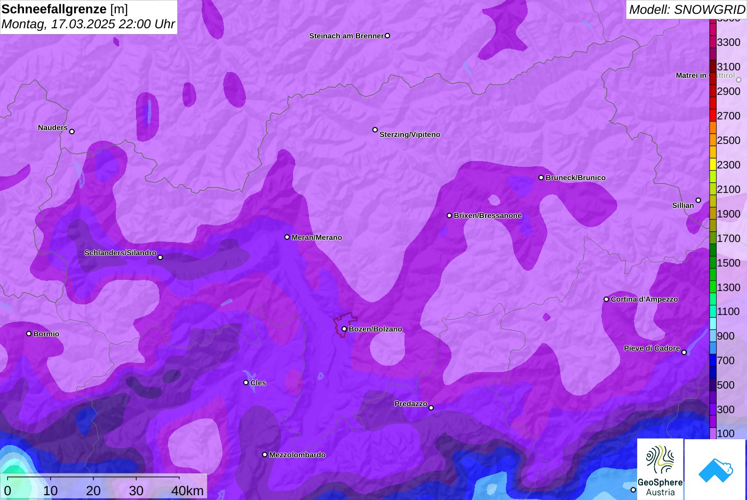
Task: Click the Sterzing/Vipiteno marker dot
Action: pos(375,130)
